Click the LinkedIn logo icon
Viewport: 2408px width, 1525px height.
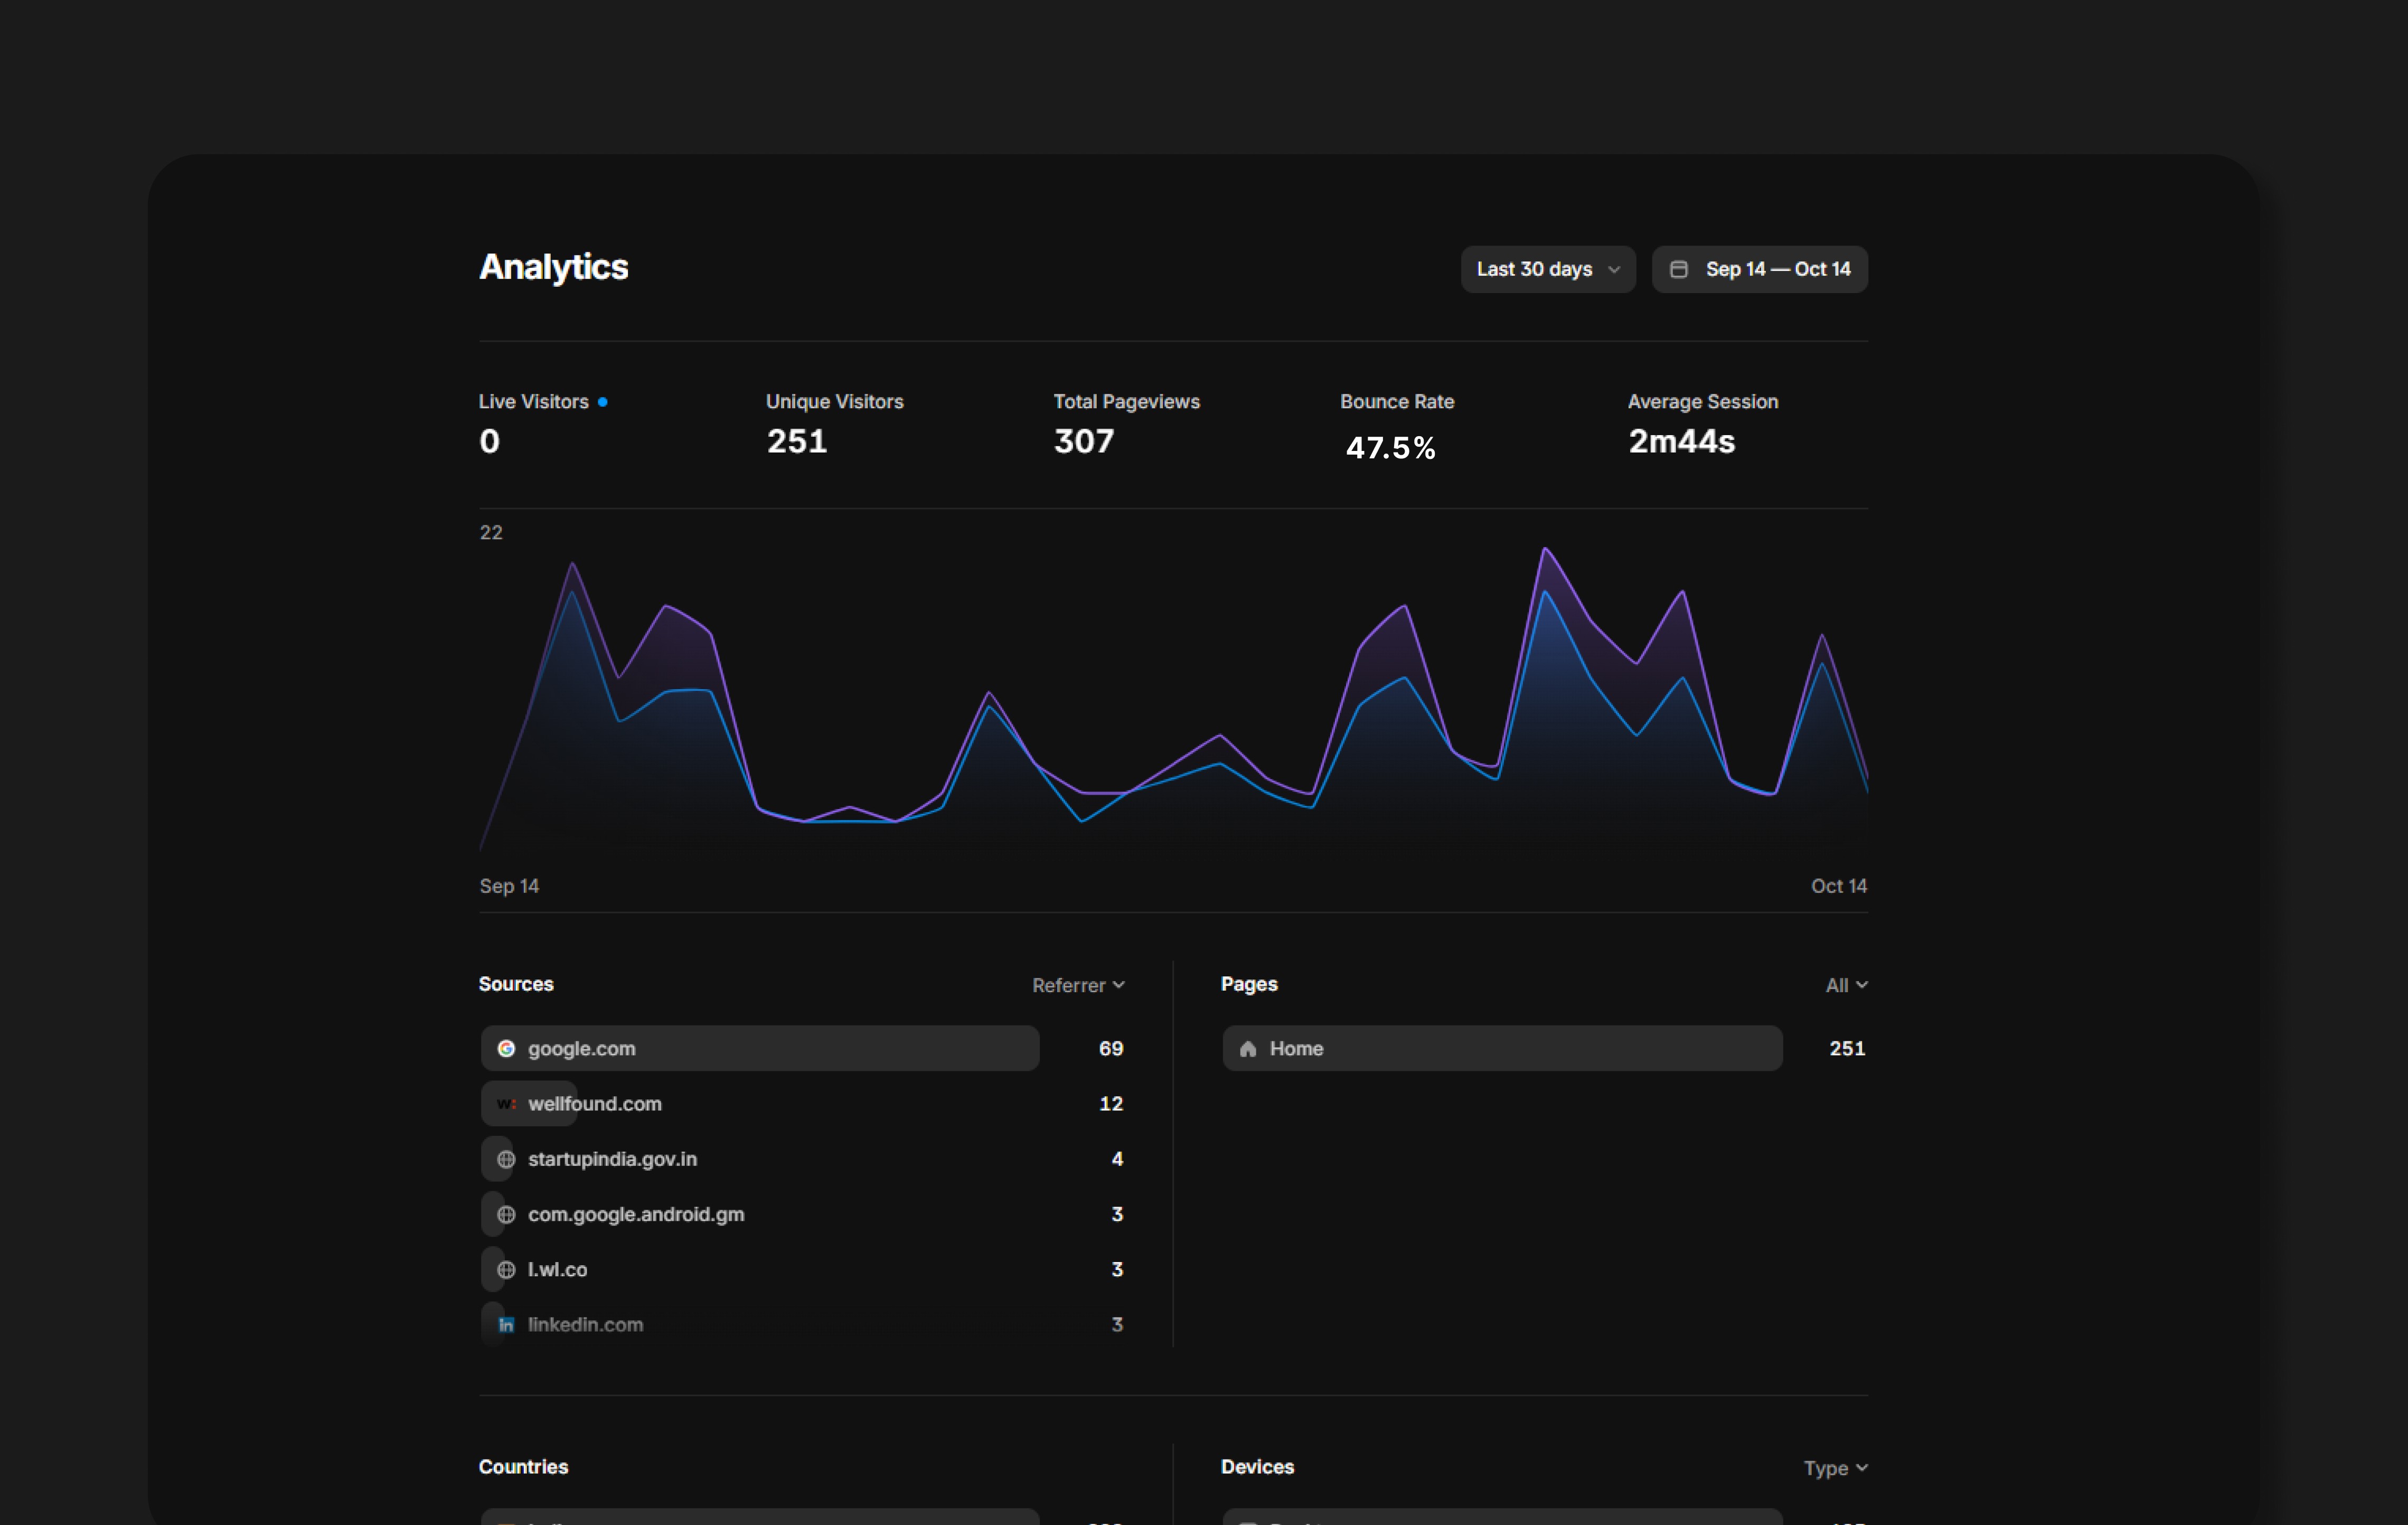point(506,1324)
